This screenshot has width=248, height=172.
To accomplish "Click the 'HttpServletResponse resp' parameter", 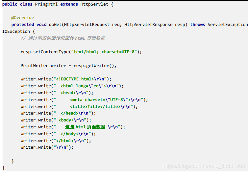I will coord(155,25).
